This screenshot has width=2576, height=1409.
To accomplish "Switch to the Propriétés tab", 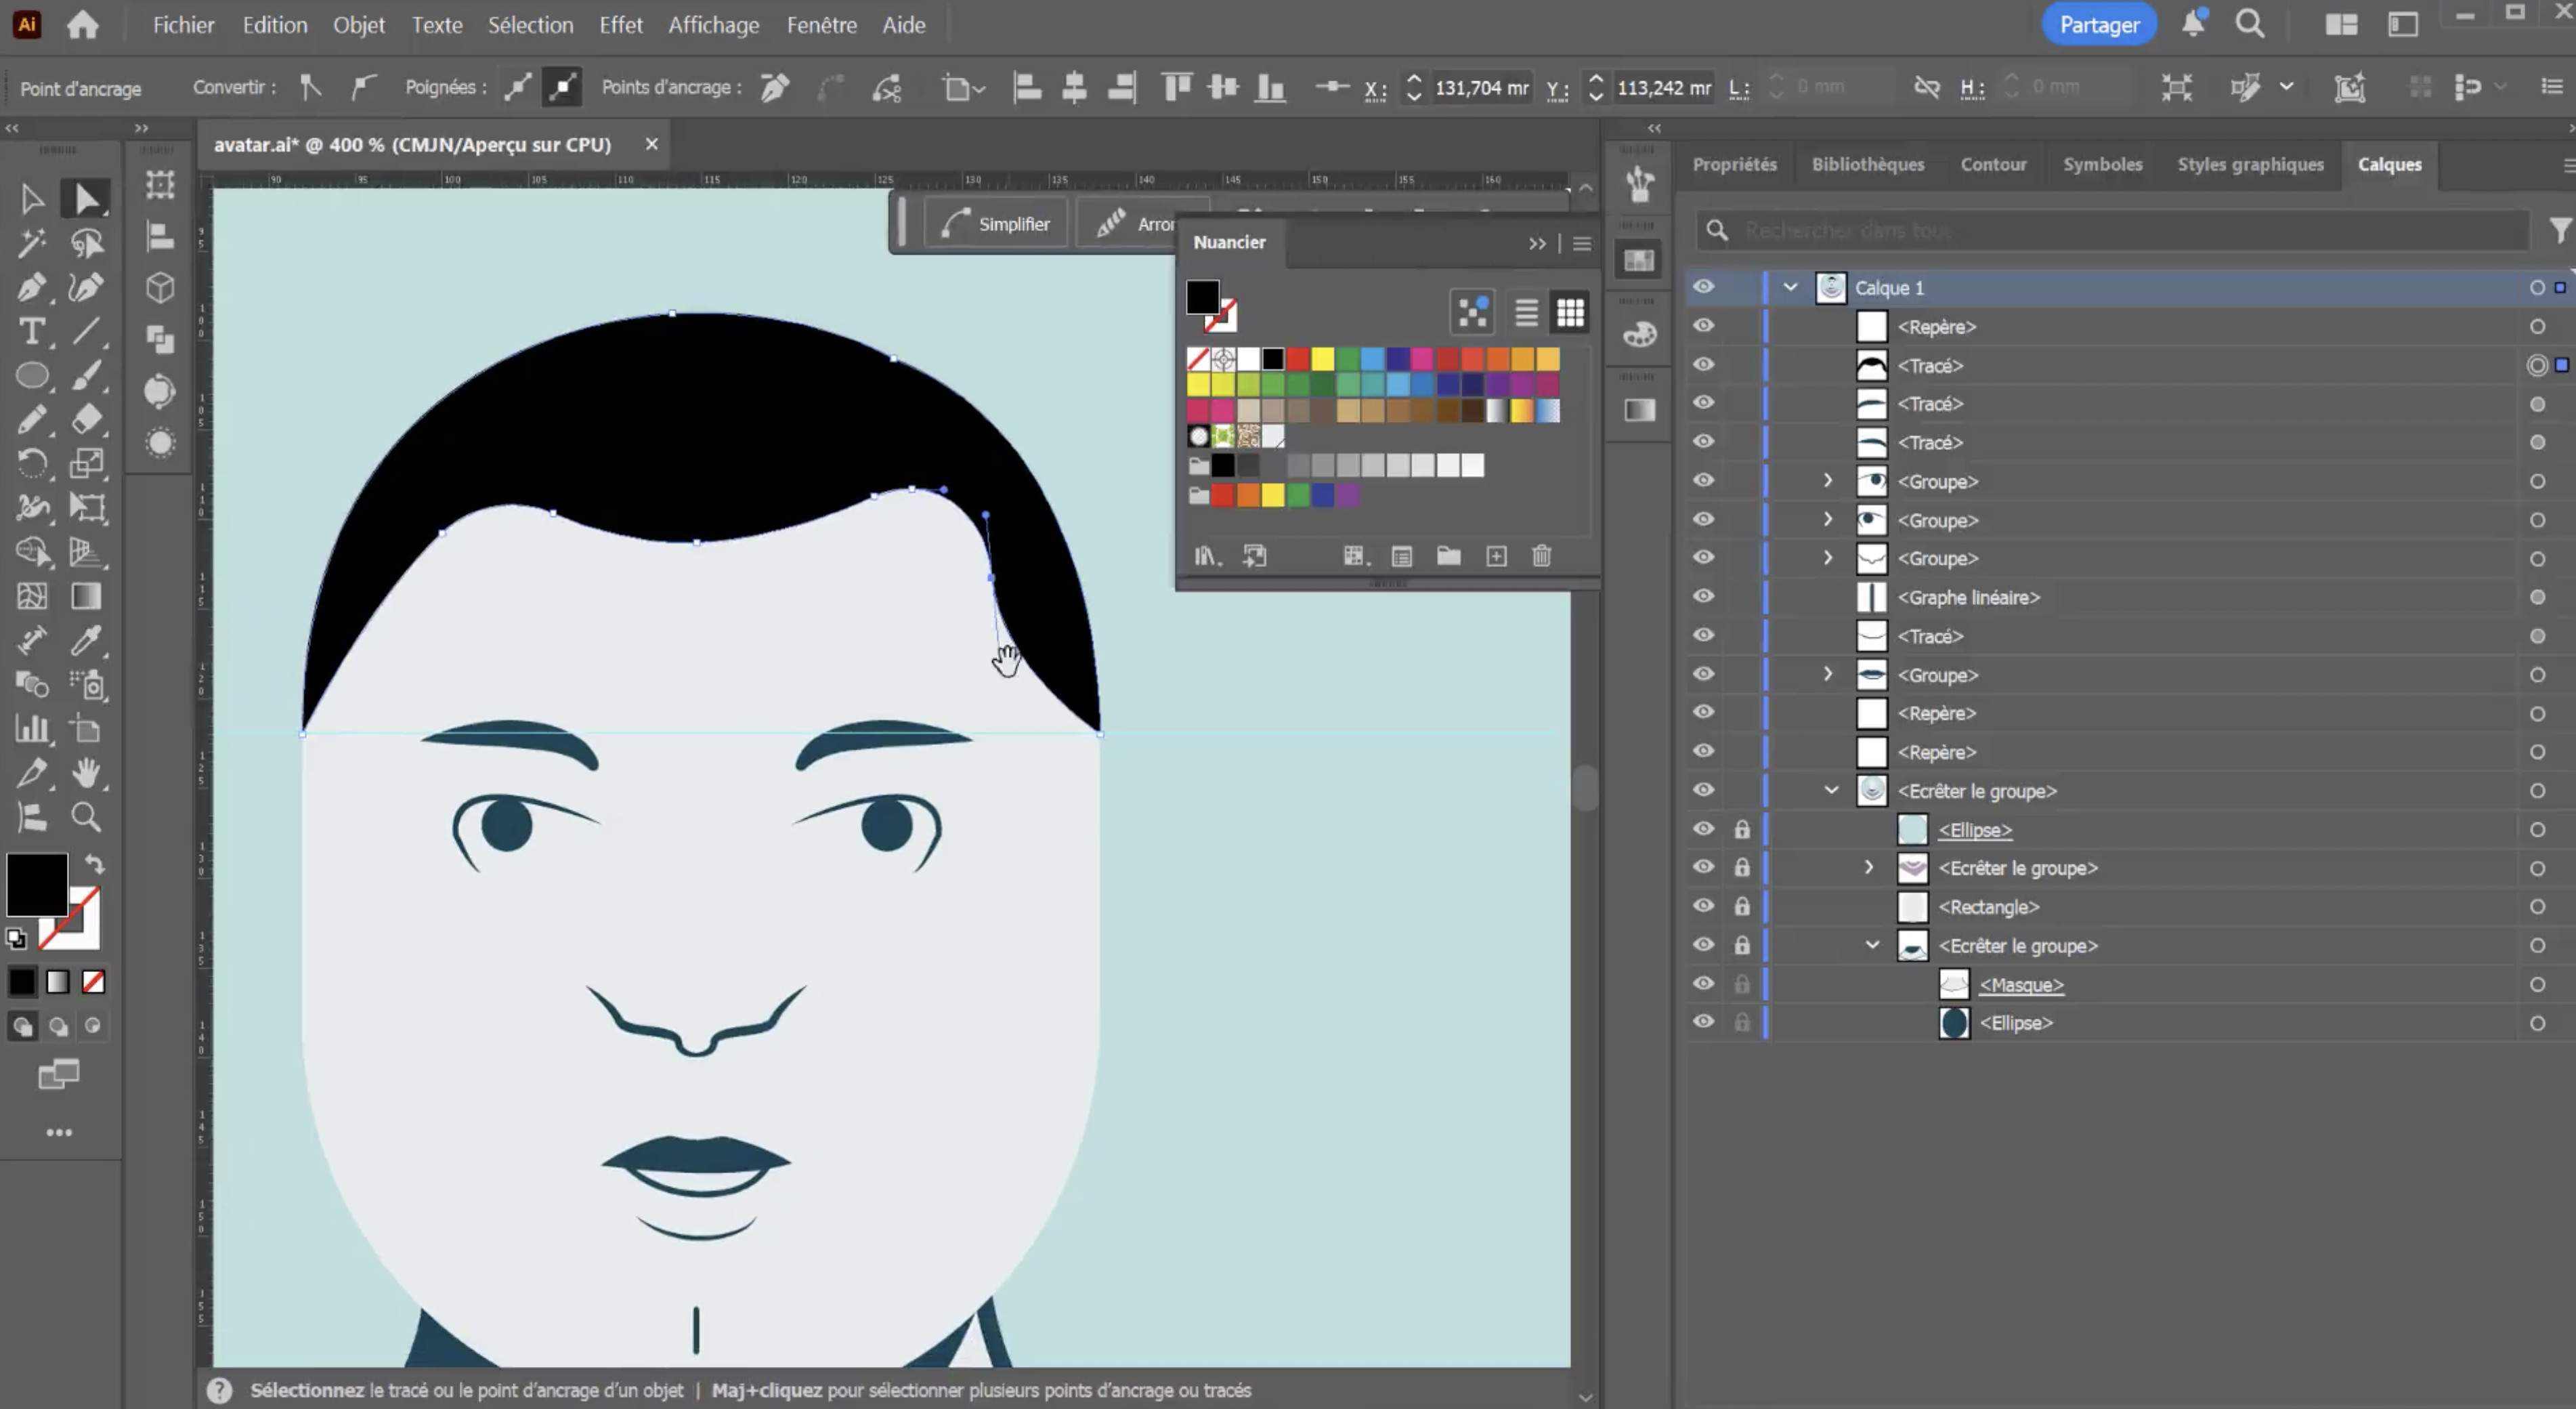I will tap(1734, 164).
